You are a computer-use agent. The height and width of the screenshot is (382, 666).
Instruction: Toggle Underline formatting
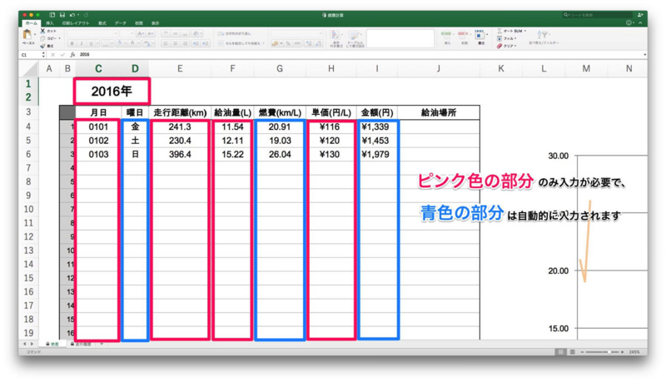click(91, 43)
